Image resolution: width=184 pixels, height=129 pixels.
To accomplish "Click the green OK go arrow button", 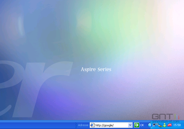I will pyautogui.click(x=137, y=125).
